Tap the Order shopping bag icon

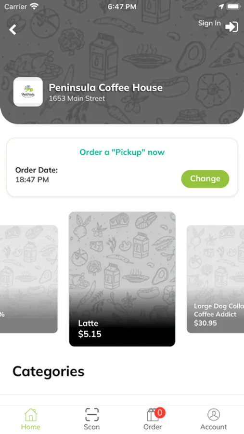152,415
